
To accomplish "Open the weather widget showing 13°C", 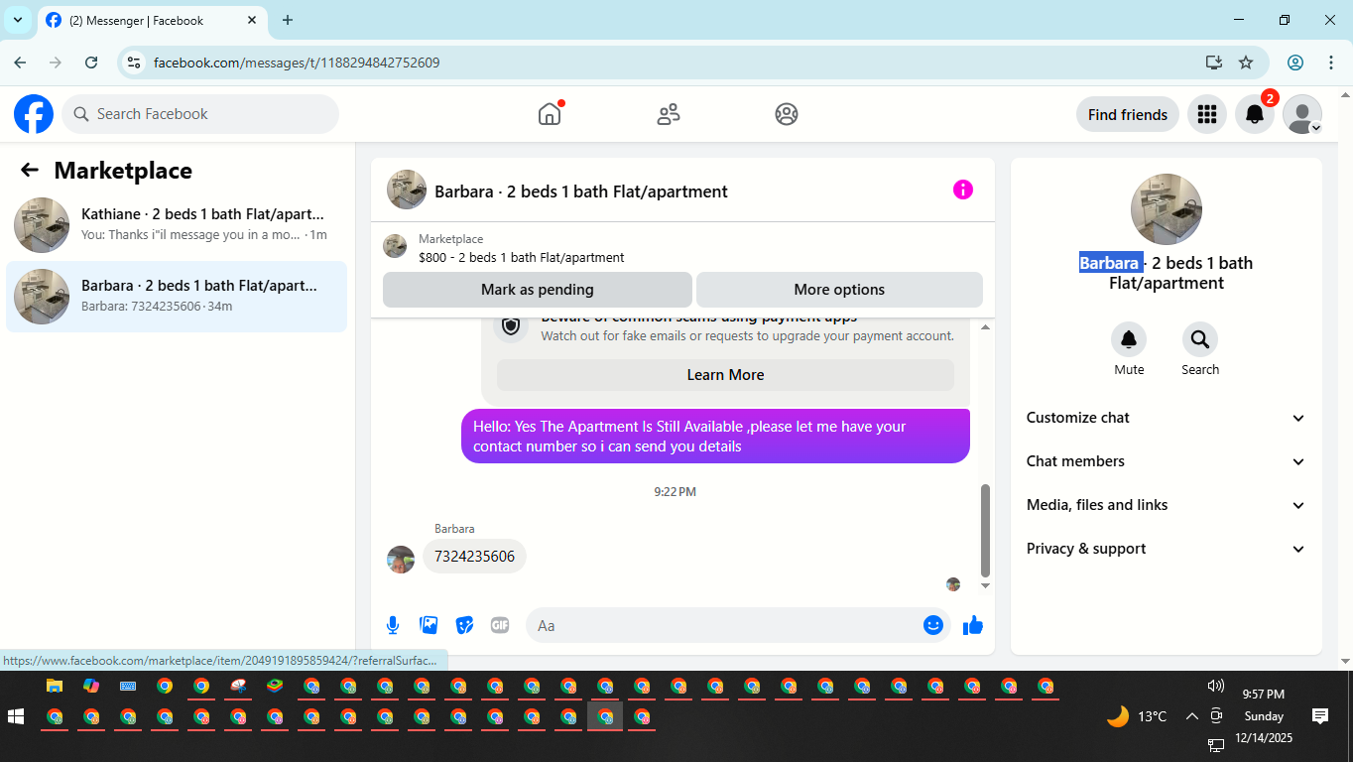I will click(x=1137, y=716).
